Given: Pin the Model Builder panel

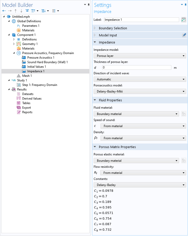Looking at the screenshot, I should [89, 5].
